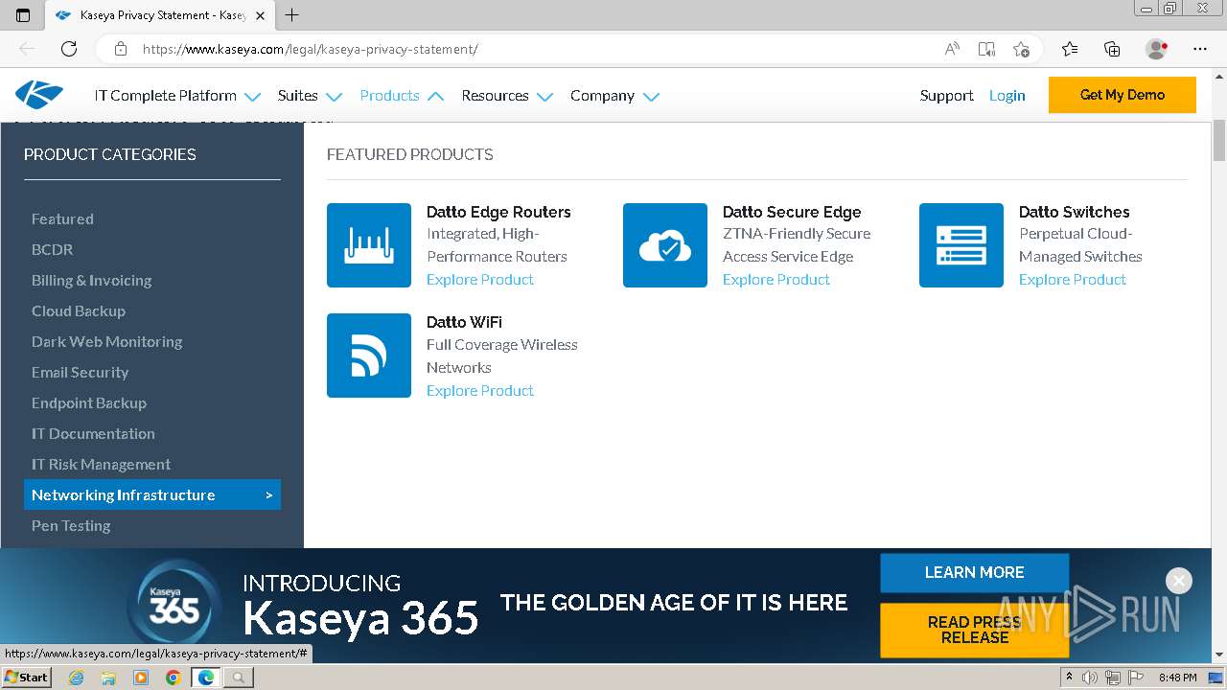
Task: Open the browser profile avatar
Action: (1156, 49)
